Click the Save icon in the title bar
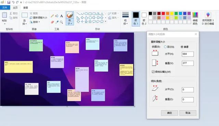The height and width of the screenshot is (126, 219). click(x=9, y=2)
